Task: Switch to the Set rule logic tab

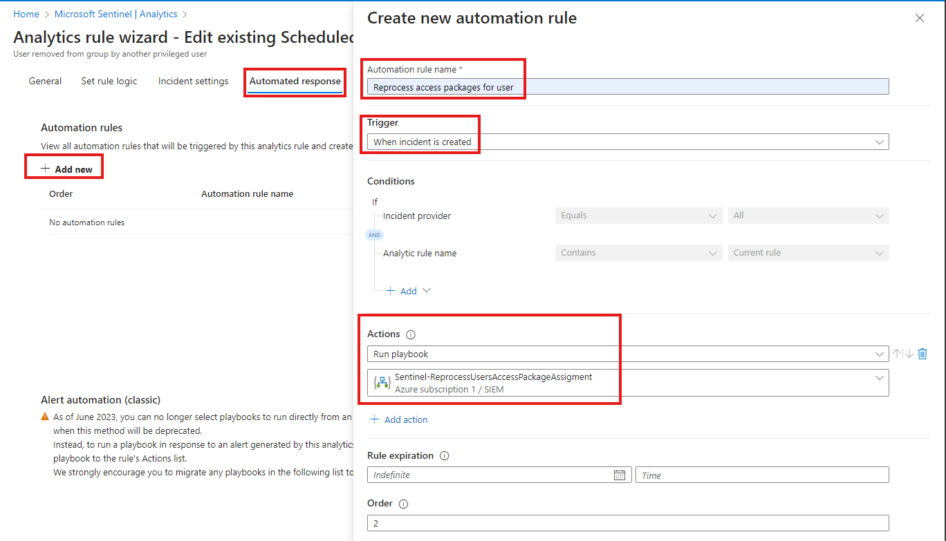Action: pyautogui.click(x=109, y=81)
